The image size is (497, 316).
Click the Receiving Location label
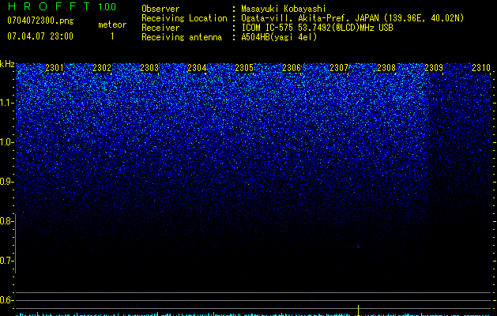pos(184,18)
